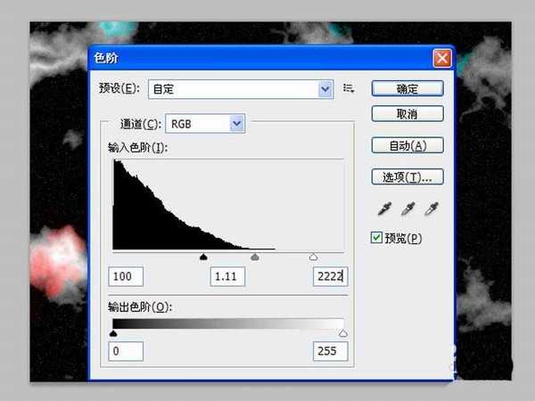
Task: Focus the input shadow field showing 100
Action: (x=126, y=276)
